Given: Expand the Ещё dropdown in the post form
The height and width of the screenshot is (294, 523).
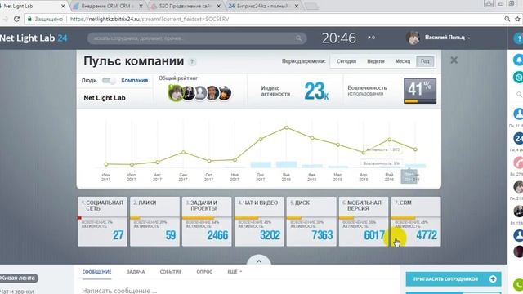Looking at the screenshot, I should click(235, 272).
